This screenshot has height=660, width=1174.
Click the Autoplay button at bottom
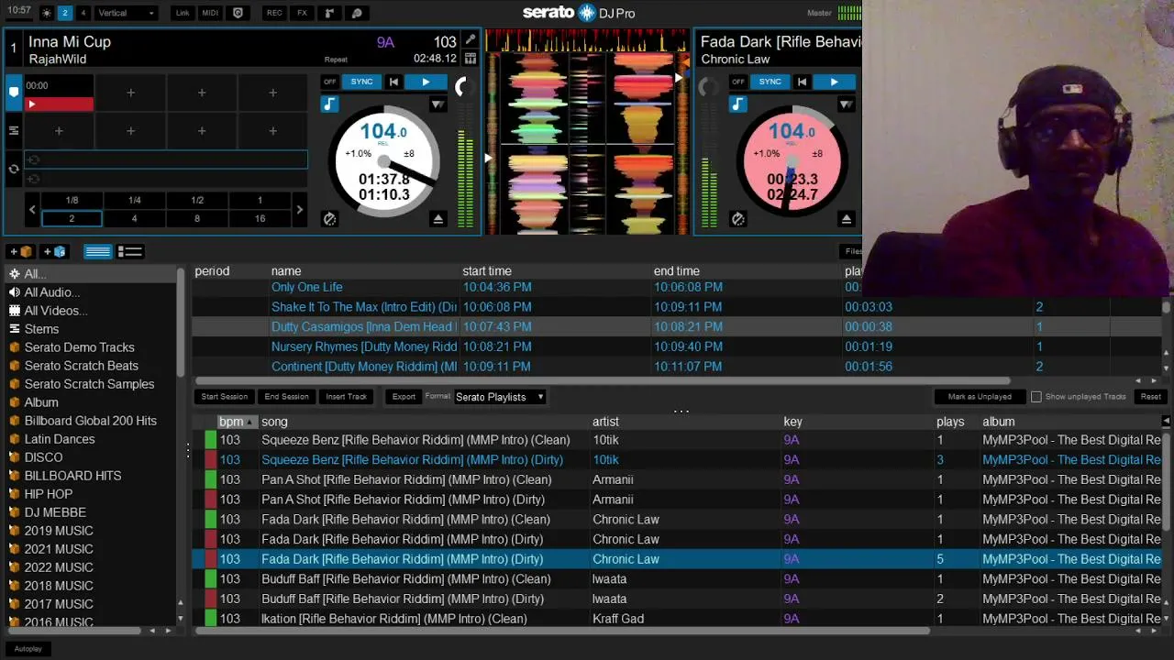(28, 649)
